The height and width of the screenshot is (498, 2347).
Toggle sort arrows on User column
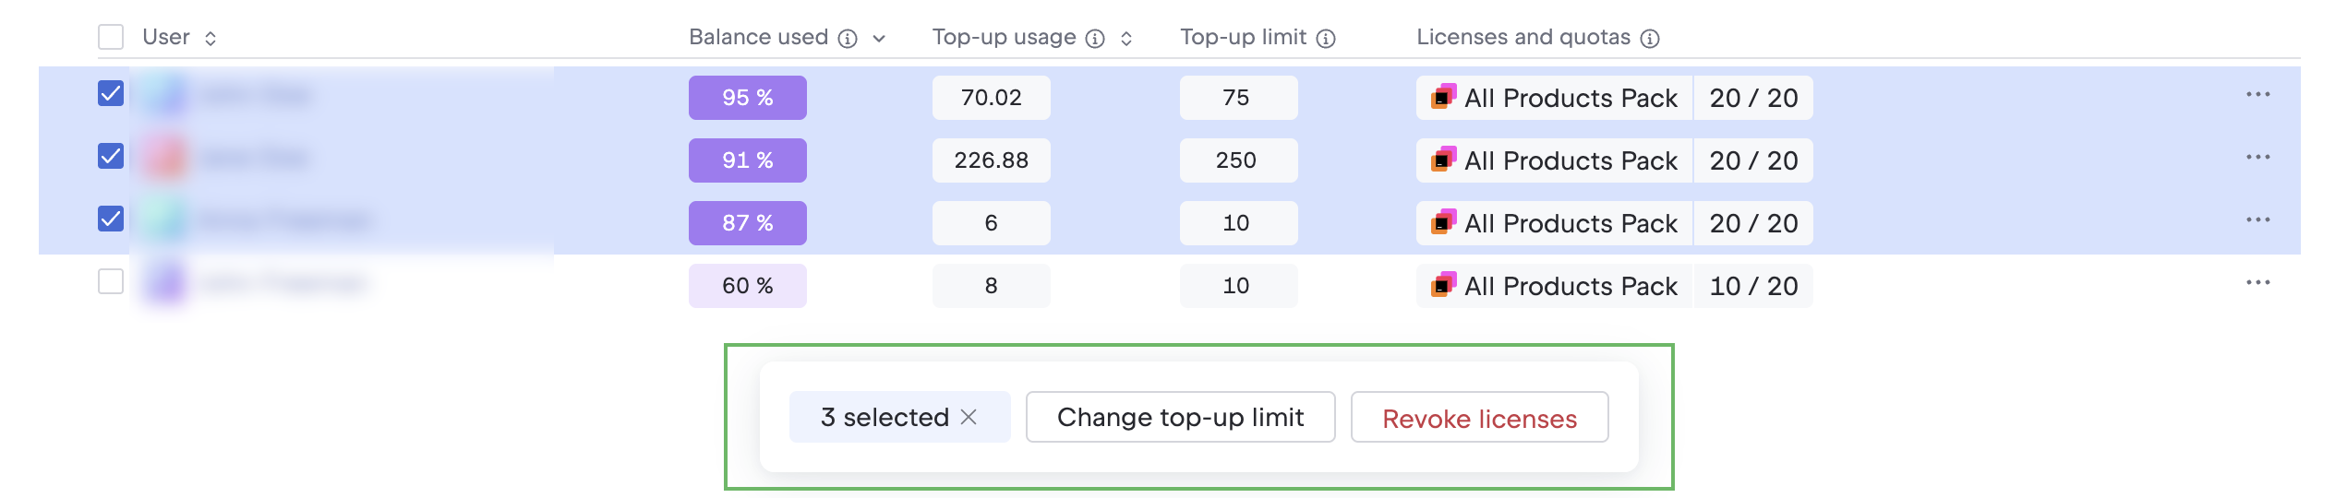click(211, 39)
